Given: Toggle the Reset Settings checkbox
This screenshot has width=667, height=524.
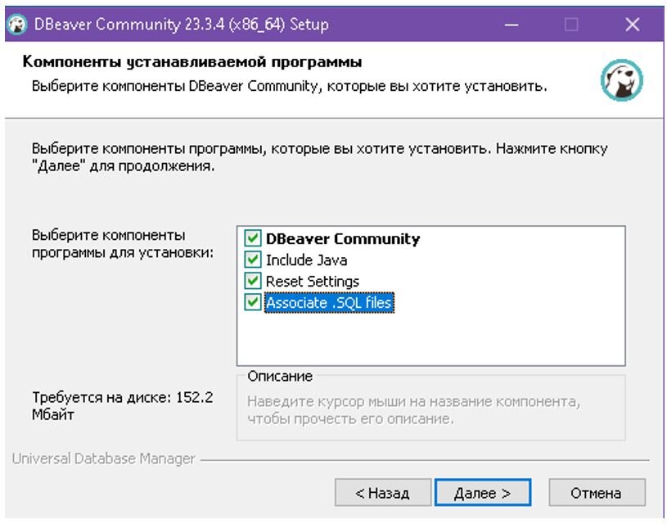Looking at the screenshot, I should (253, 281).
